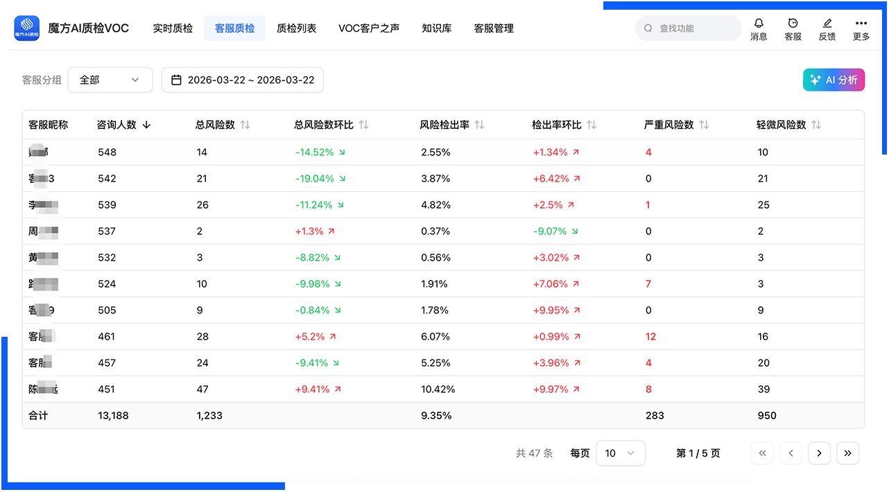The height and width of the screenshot is (492, 889).
Task: Click the 更多 three-dots icon
Action: [861, 24]
